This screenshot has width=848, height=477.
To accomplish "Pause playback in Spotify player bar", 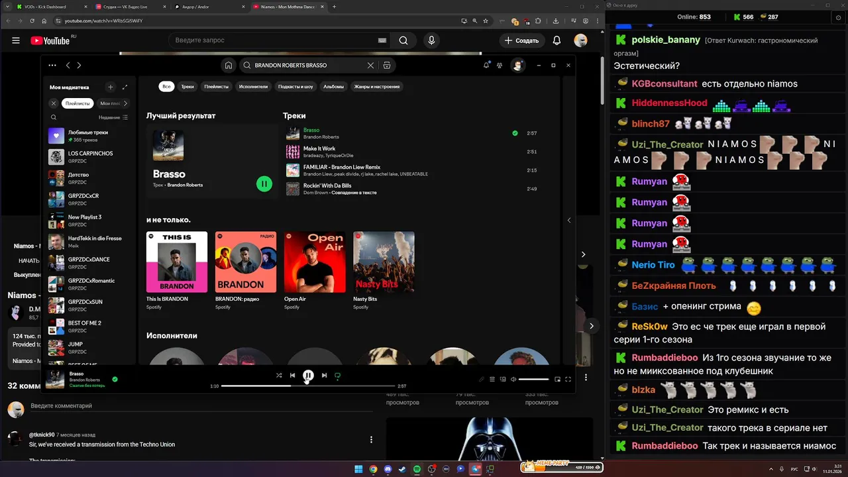I will point(308,376).
